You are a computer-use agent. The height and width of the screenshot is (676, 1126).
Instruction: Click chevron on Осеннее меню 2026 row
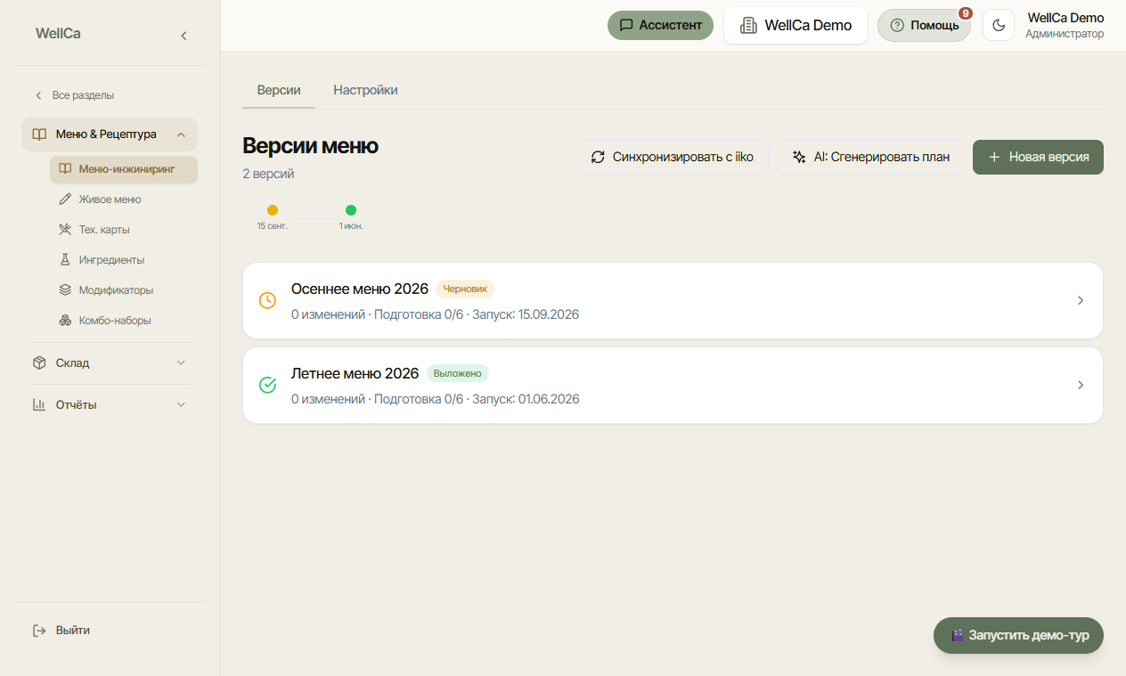pos(1081,301)
